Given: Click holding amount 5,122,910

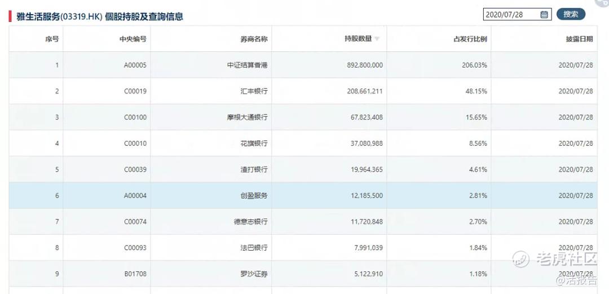Looking at the screenshot, I should tap(368, 273).
